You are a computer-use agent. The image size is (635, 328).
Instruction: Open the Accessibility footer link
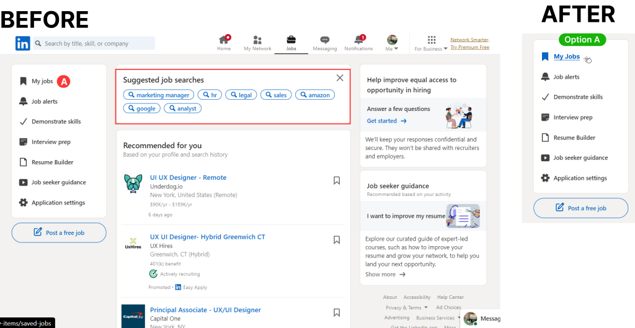tap(417, 297)
